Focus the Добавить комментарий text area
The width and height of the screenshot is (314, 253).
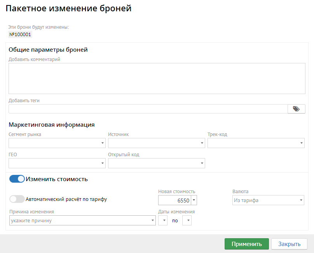pyautogui.click(x=157, y=78)
